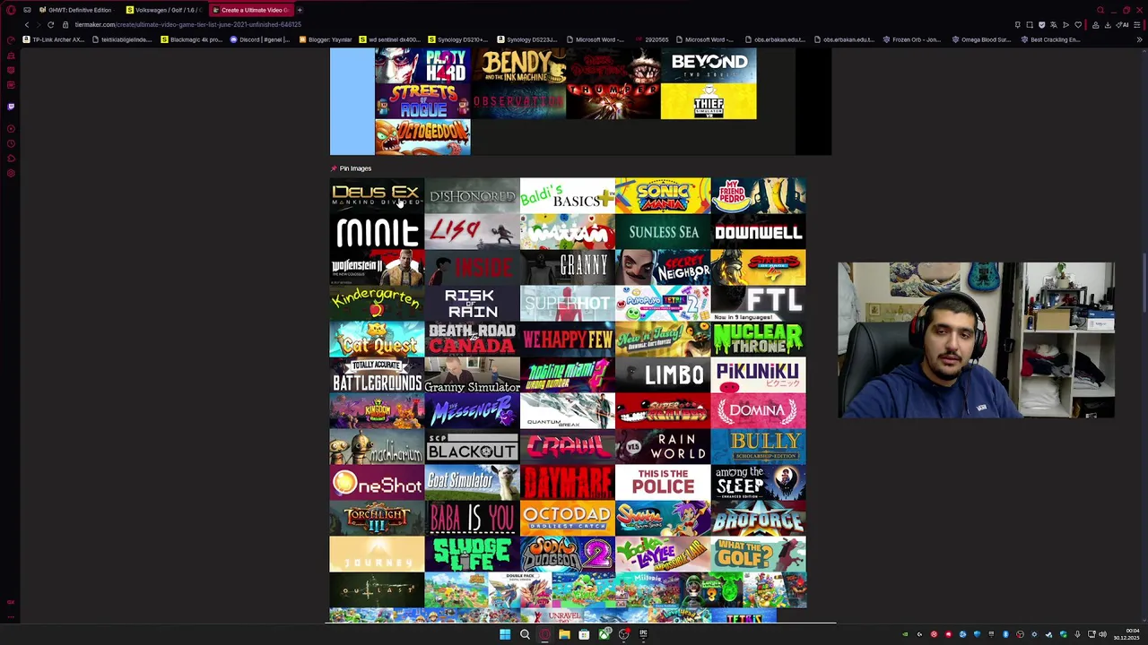The height and width of the screenshot is (645, 1148).
Task: Select the Sunless Sea image
Action: click(663, 231)
